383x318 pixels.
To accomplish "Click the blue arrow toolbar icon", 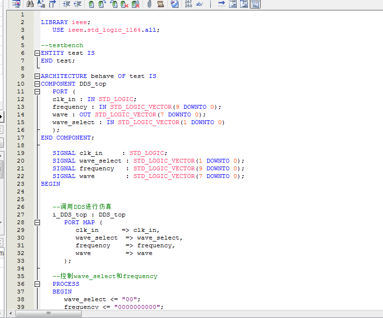I will (221, 4).
